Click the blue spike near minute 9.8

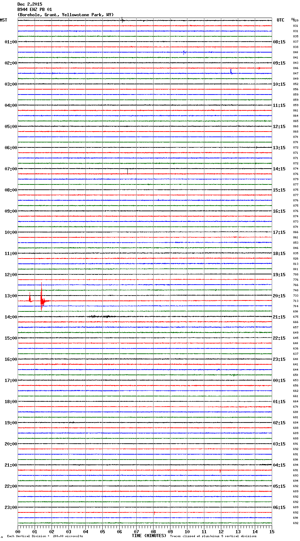(x=184, y=53)
